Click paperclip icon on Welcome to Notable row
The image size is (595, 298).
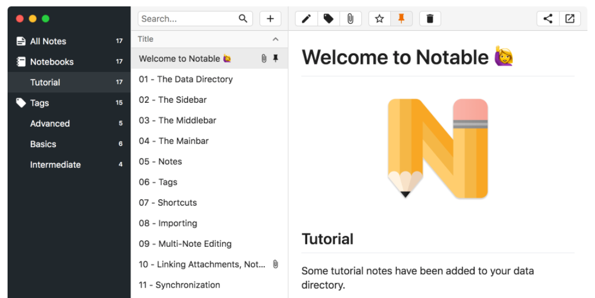[x=263, y=59]
